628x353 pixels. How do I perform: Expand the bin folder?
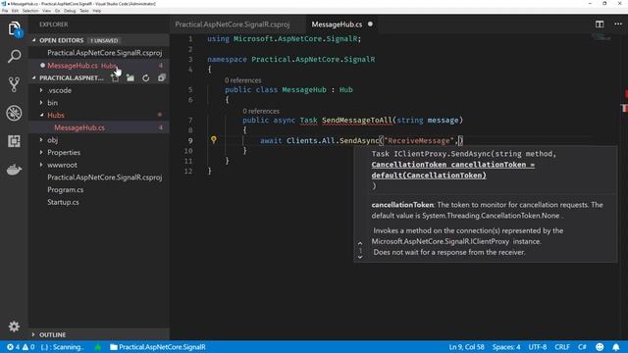(x=41, y=103)
